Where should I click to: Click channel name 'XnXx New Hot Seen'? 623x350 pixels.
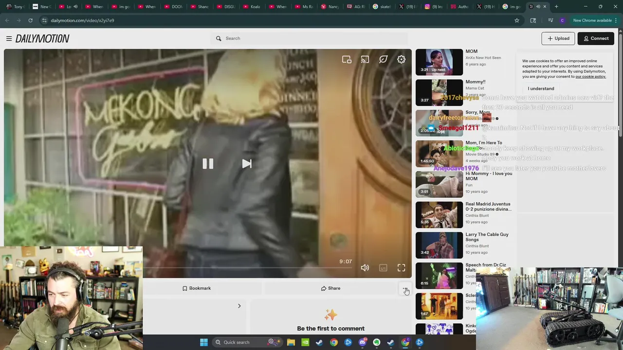tap(483, 58)
